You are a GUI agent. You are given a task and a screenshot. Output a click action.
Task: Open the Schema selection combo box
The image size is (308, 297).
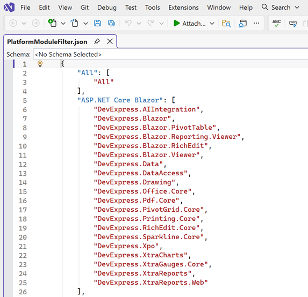click(x=170, y=54)
